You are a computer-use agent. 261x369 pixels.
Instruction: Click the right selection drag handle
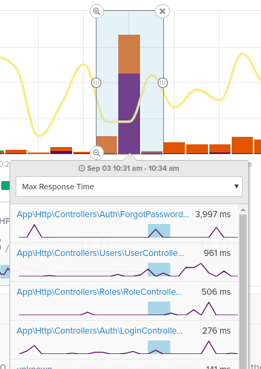[x=163, y=82]
